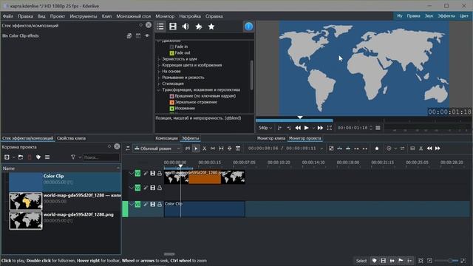Rewind in the project monitor

298,128
